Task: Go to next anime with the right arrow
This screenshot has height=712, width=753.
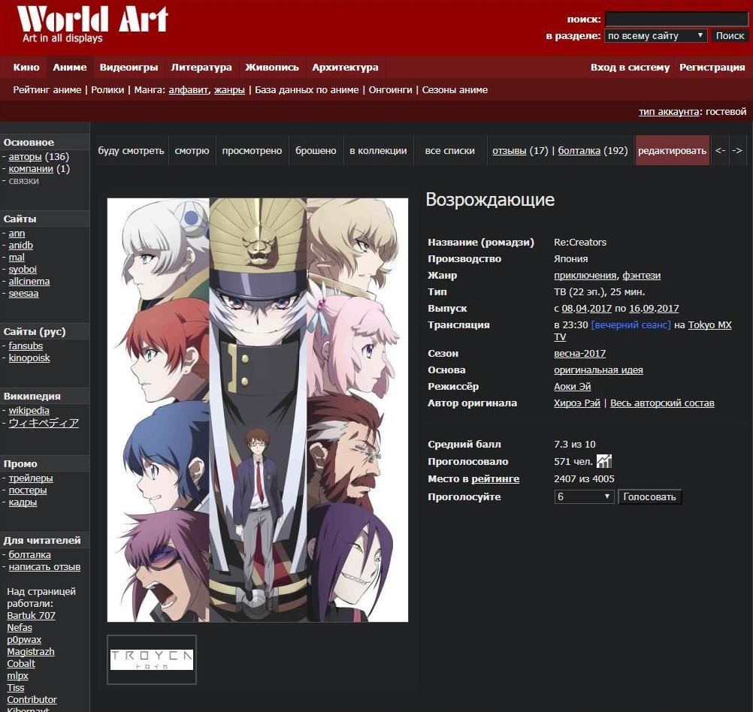Action: point(737,150)
